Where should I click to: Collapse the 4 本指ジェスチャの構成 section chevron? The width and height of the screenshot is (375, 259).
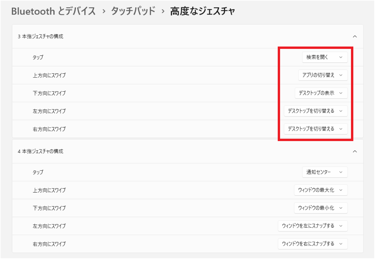[355, 152]
